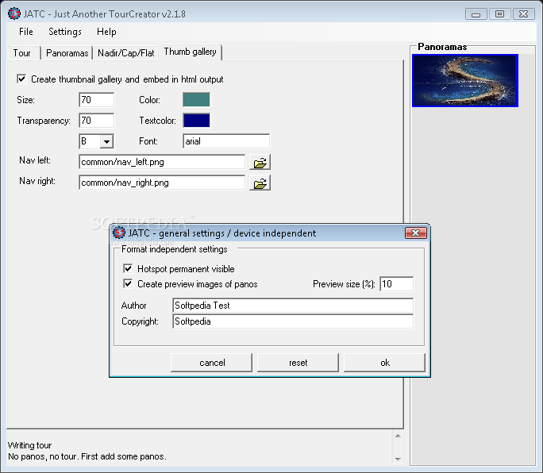The height and width of the screenshot is (473, 543).
Task: Click the Author field
Action: click(293, 306)
